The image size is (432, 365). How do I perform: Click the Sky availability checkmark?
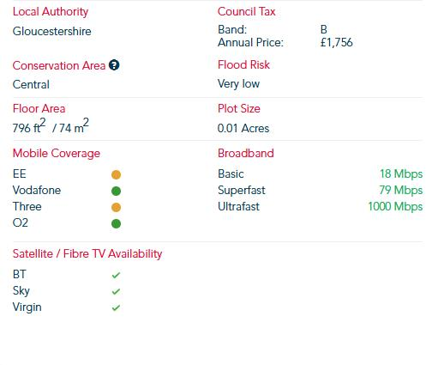[116, 291]
